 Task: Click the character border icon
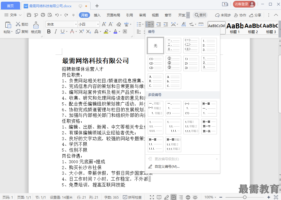pos(125,32)
